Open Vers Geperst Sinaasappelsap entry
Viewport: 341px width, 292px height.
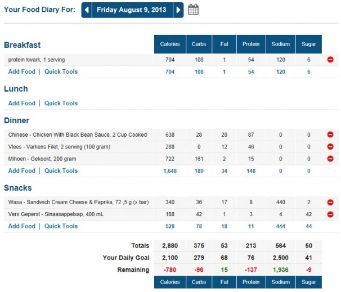pyautogui.click(x=51, y=214)
